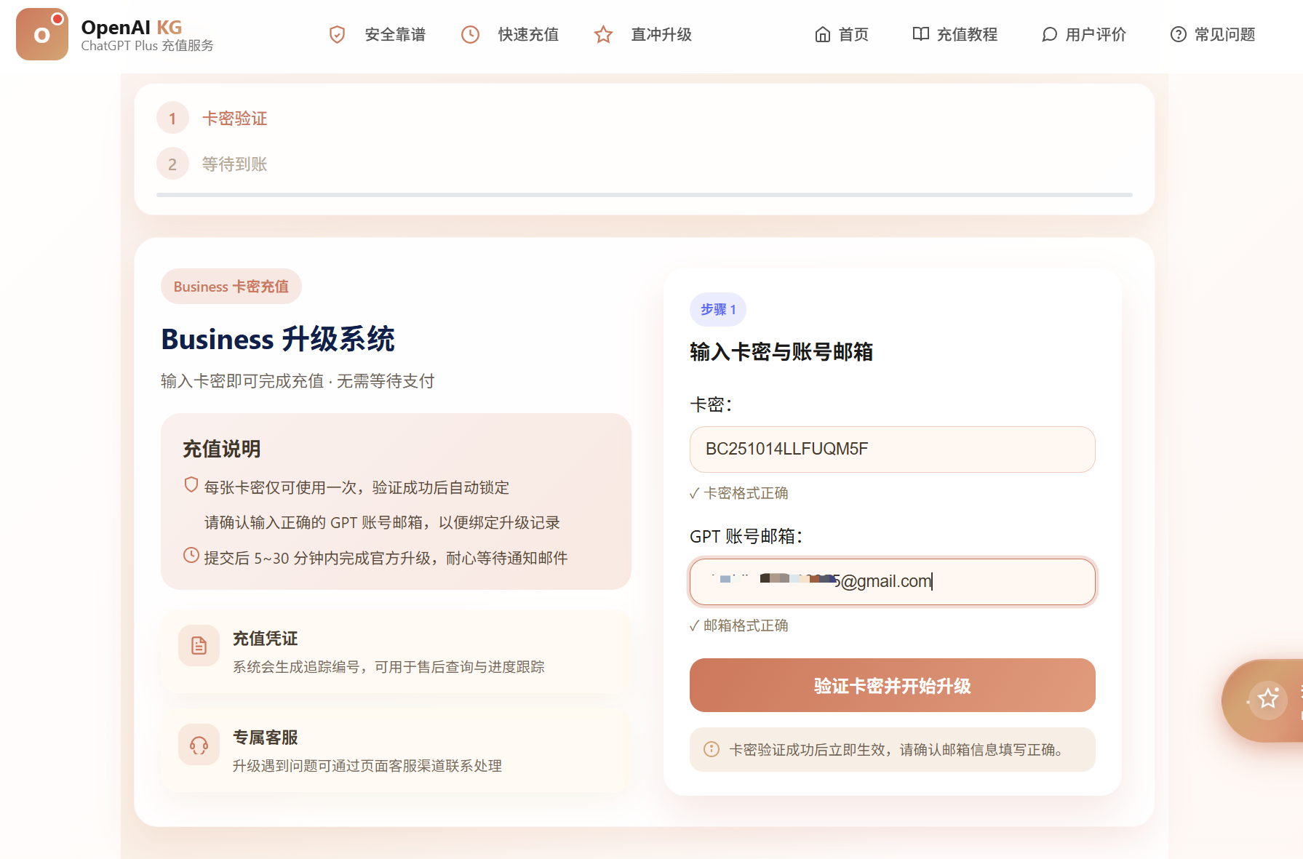1303x859 pixels.
Task: Click the 验证卡密并开始升级 button
Action: click(892, 685)
